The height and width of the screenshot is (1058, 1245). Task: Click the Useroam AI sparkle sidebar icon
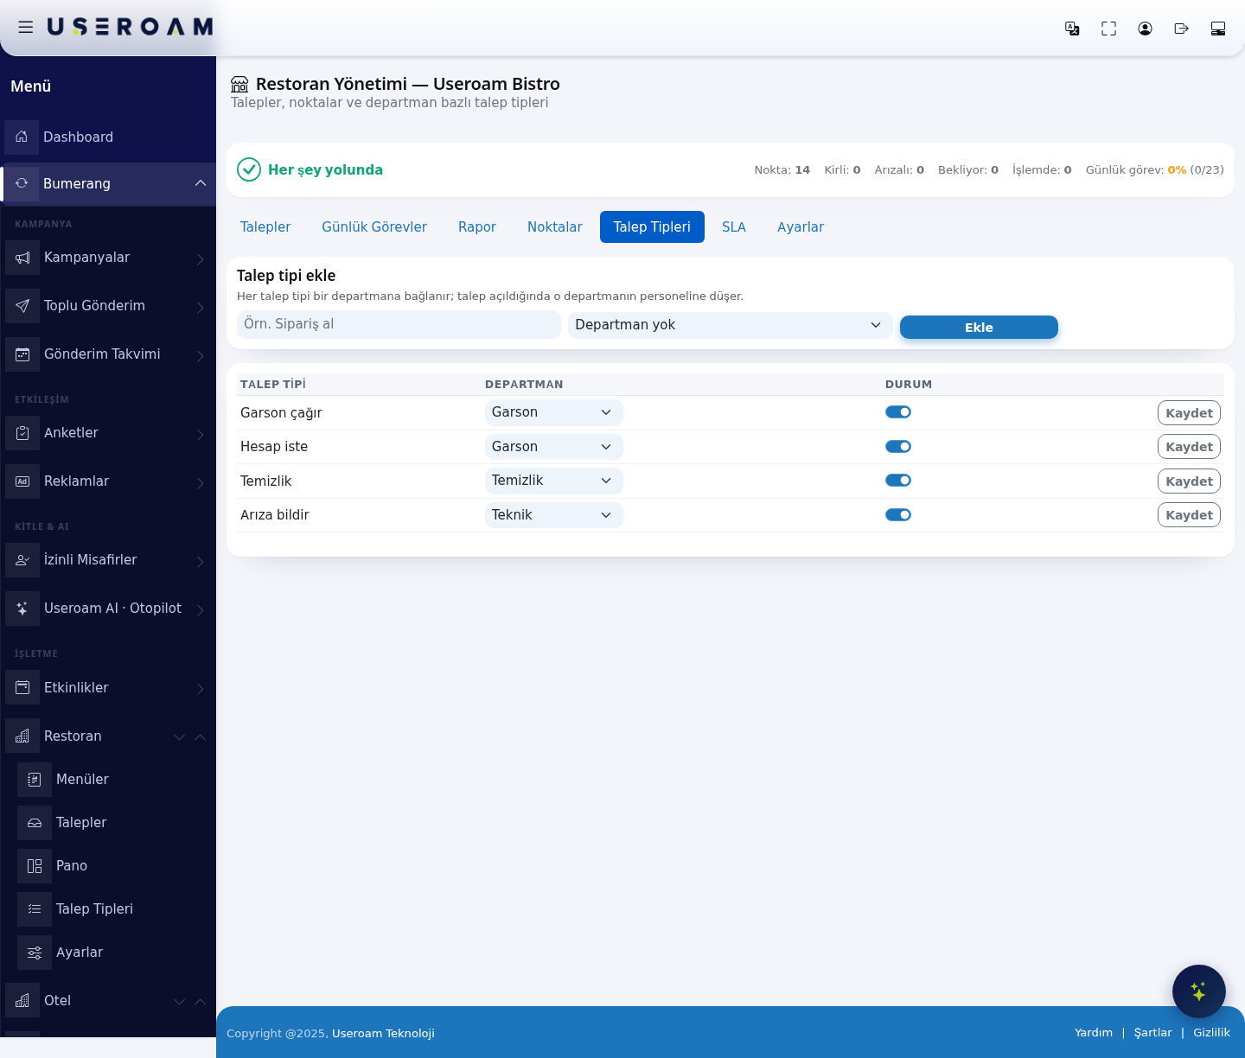pyautogui.click(x=22, y=609)
